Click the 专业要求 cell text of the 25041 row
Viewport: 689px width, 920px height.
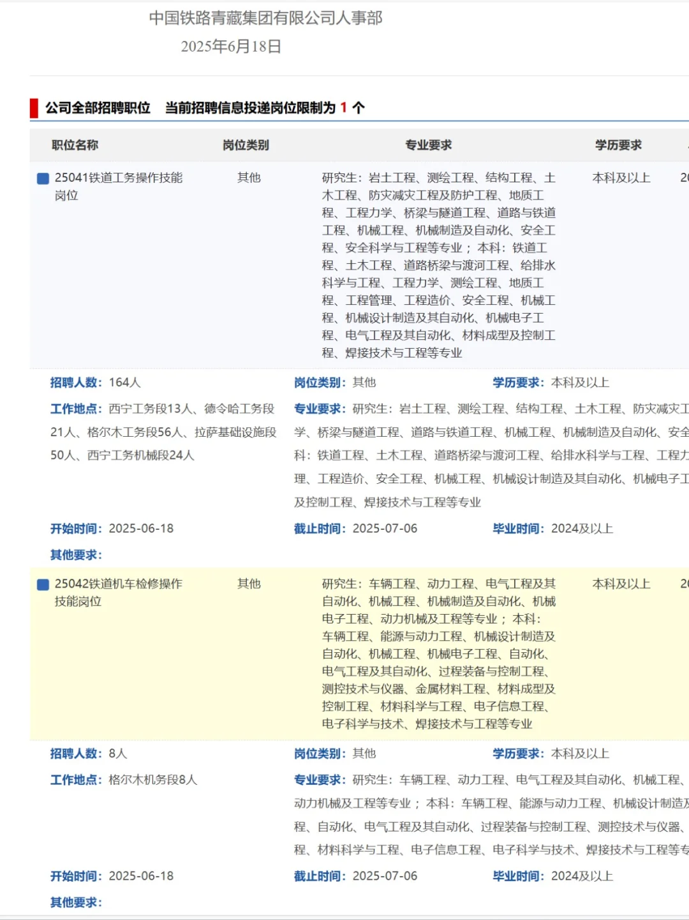[439, 265]
